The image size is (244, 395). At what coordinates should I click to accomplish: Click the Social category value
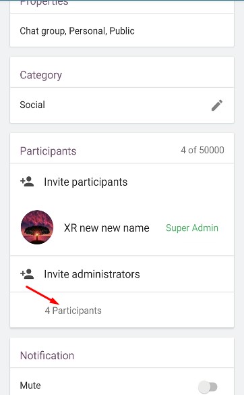(x=32, y=105)
